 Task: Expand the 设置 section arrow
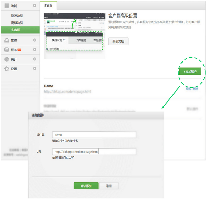pos(34,69)
